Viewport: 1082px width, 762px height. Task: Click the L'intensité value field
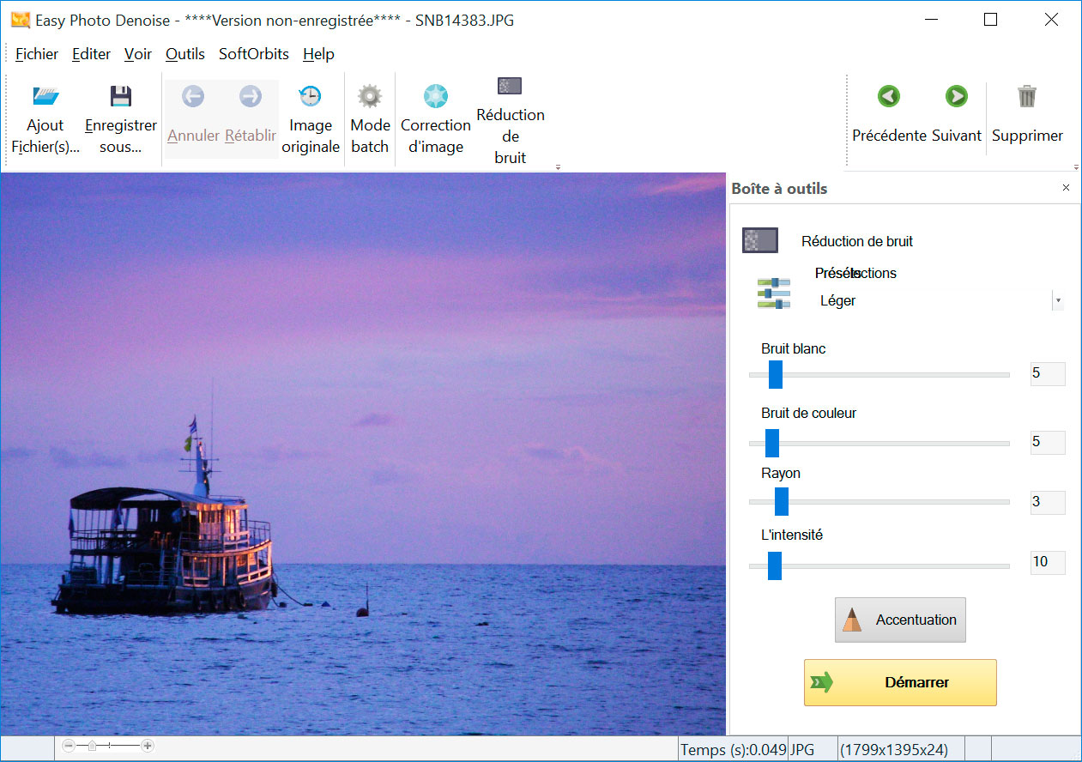pyautogui.click(x=1047, y=562)
